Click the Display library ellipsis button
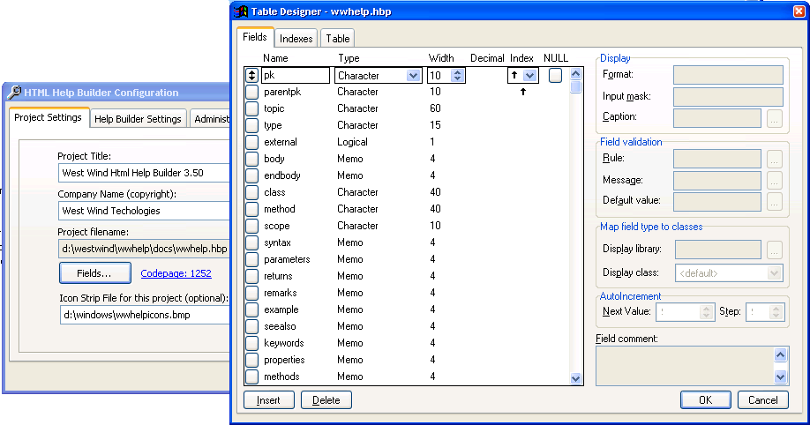The width and height of the screenshot is (810, 425). tap(775, 250)
